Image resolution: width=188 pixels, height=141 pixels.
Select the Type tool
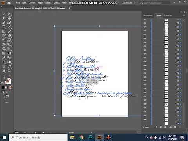(4, 27)
